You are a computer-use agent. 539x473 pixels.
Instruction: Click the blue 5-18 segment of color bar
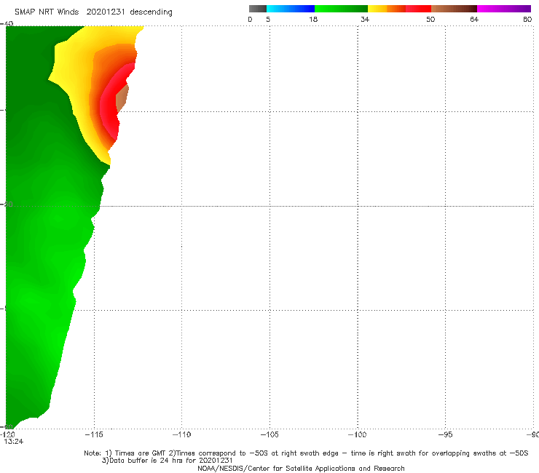(291, 9)
